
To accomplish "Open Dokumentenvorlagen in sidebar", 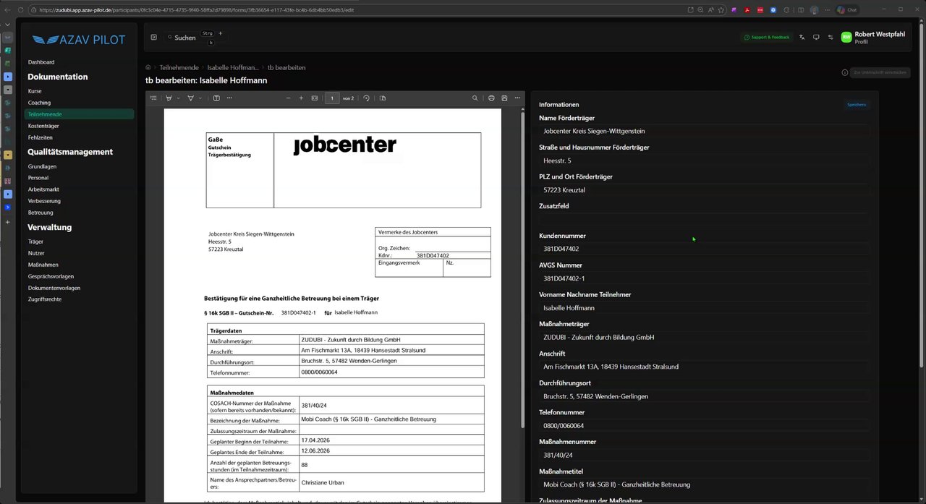I will 54,288.
